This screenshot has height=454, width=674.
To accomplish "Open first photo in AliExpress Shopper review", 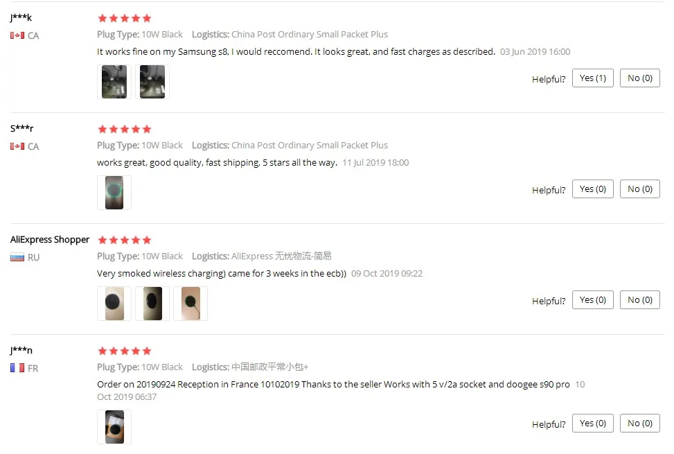I will click(114, 304).
